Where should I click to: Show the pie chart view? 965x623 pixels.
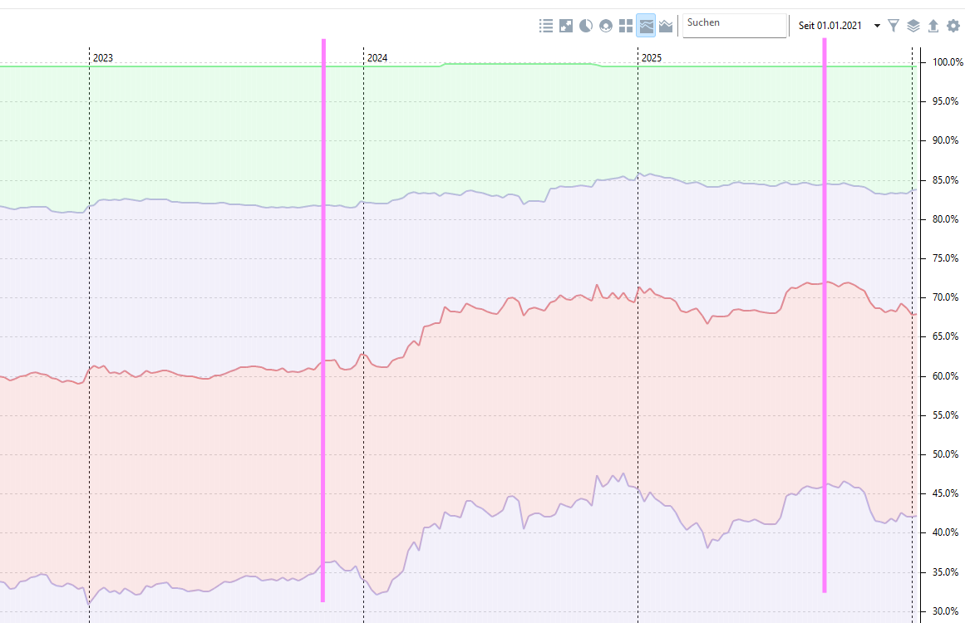(586, 26)
